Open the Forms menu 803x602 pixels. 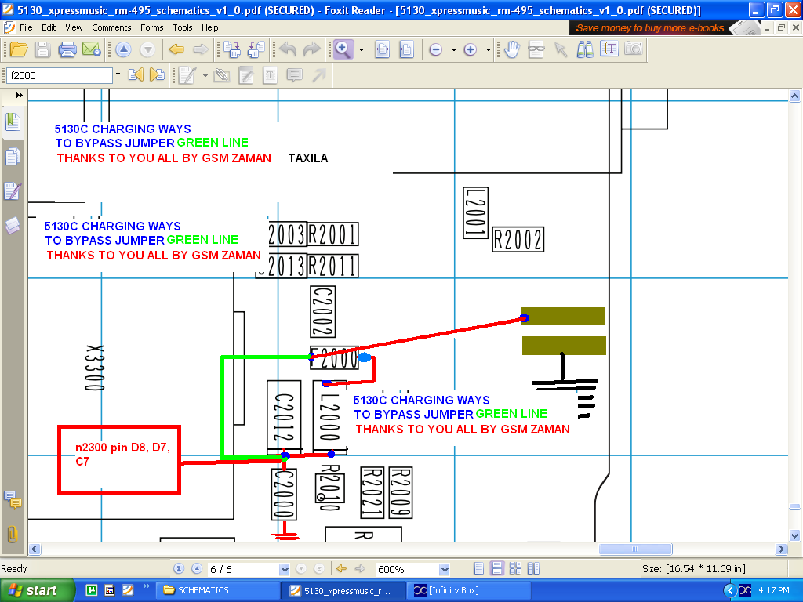point(151,27)
